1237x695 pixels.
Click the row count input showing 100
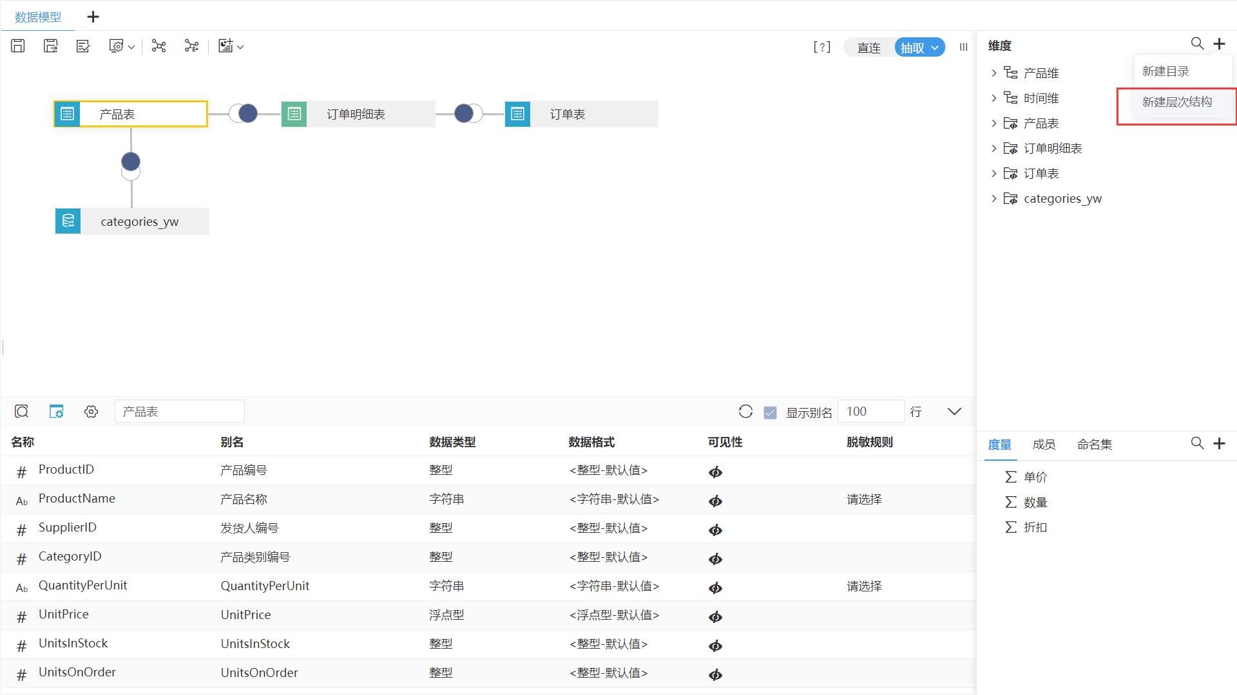(870, 411)
